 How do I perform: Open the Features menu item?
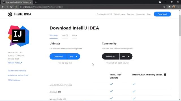click(131, 14)
